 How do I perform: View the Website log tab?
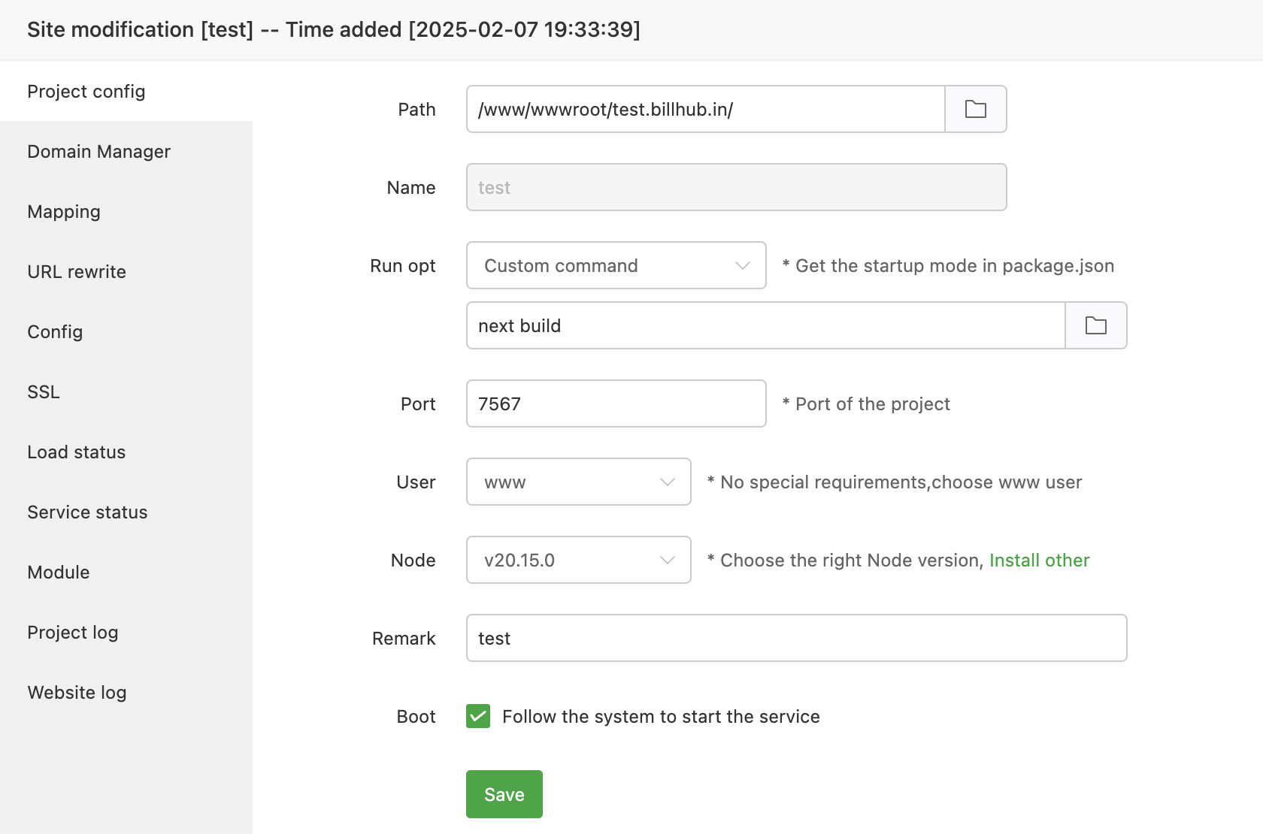pos(77,693)
